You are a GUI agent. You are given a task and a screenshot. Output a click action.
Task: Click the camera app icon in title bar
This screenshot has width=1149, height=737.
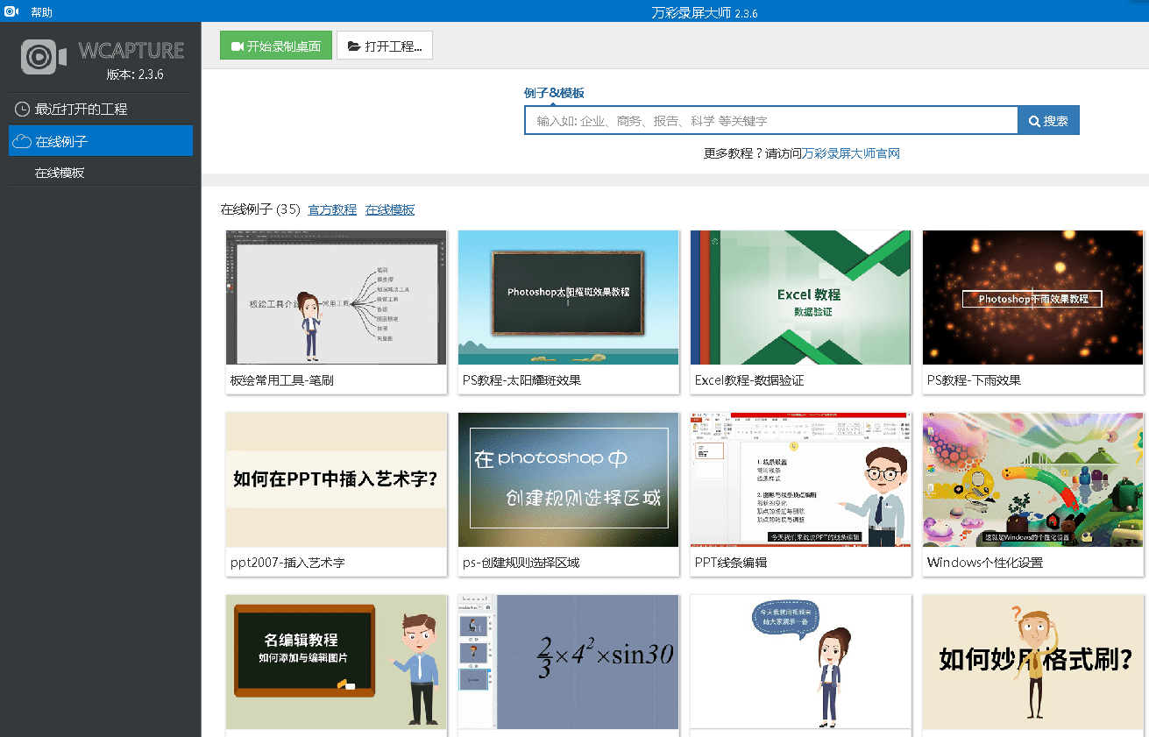[x=11, y=11]
